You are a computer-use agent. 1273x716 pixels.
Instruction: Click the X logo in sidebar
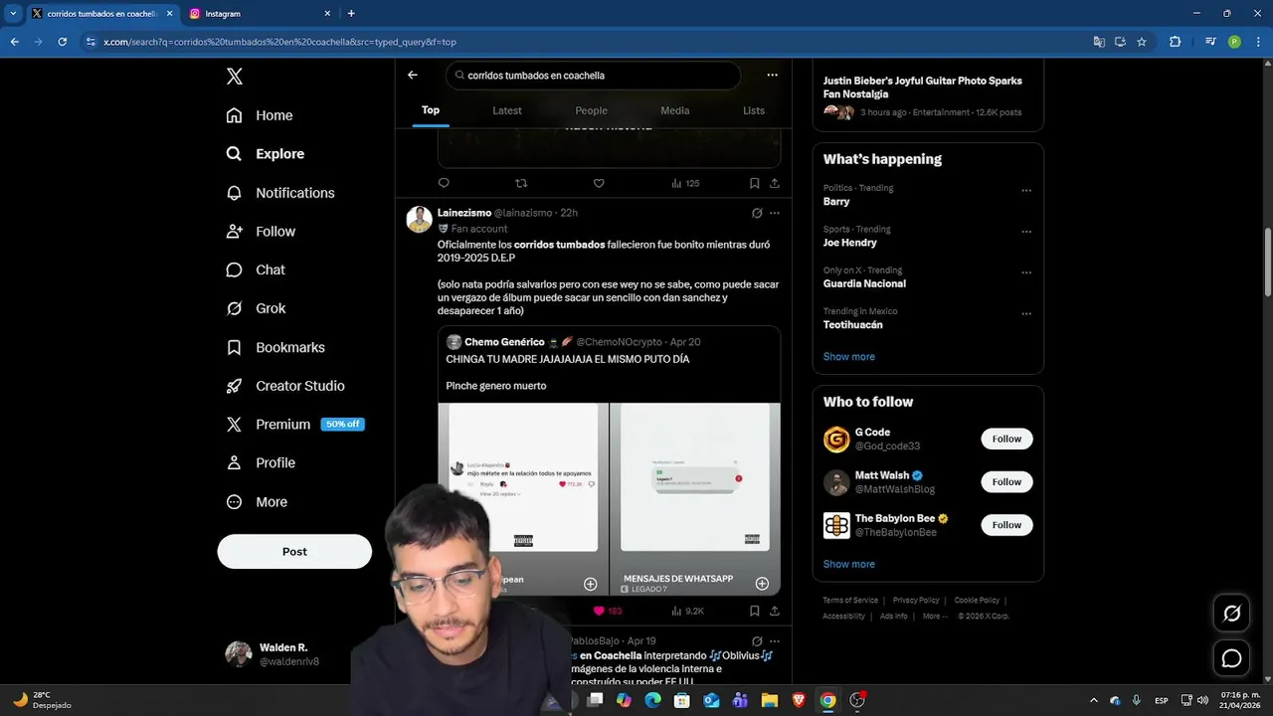(235, 77)
